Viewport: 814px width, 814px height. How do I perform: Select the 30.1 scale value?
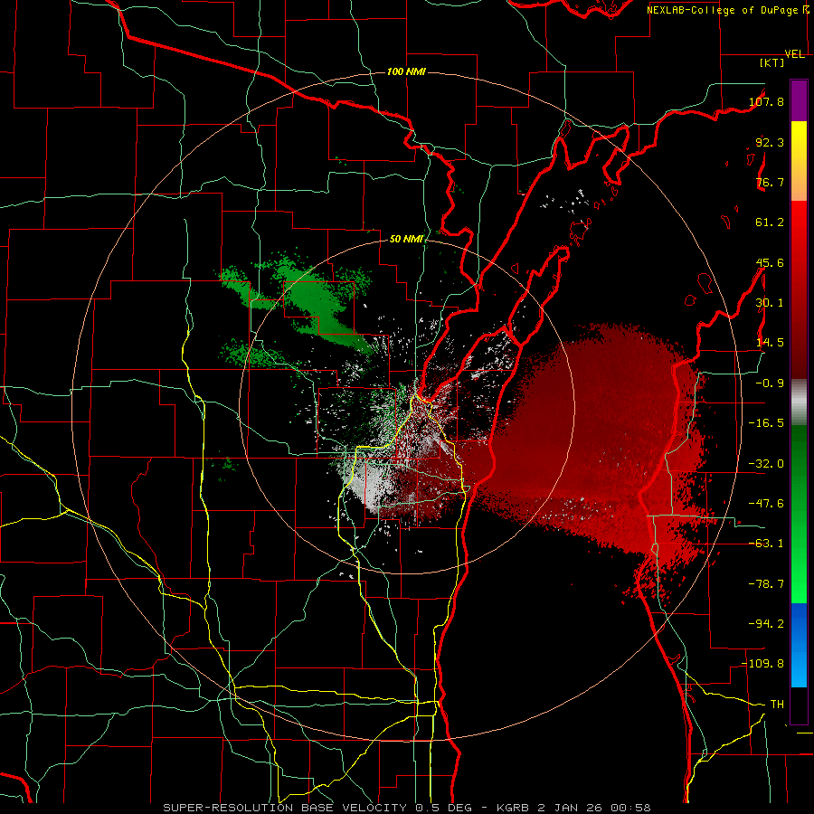(x=770, y=303)
